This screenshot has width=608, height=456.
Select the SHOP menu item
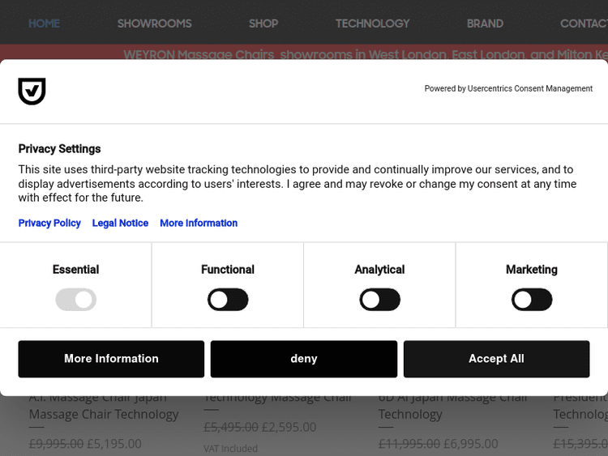pos(263,23)
